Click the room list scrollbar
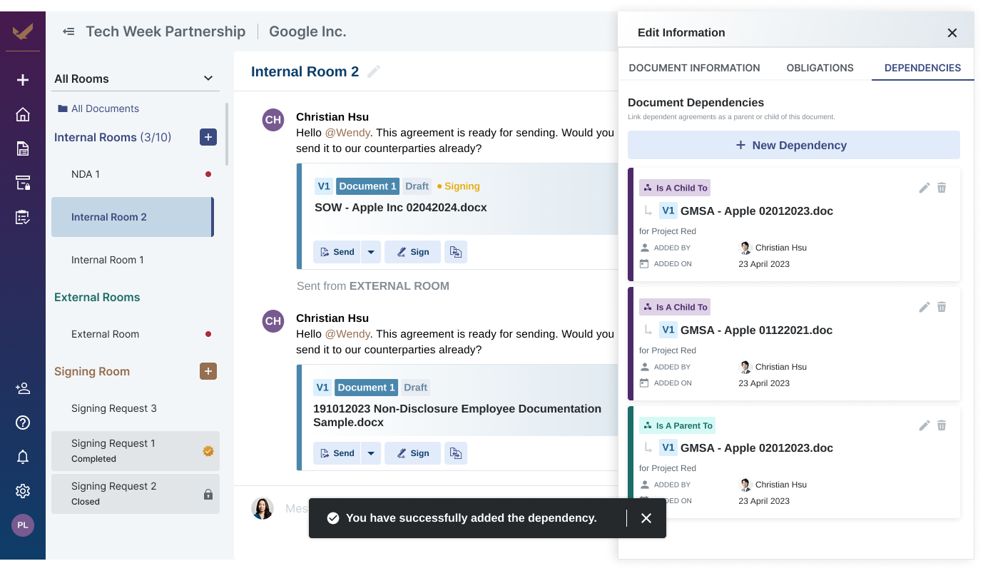Screen dimensions: 983x571 pos(227,134)
